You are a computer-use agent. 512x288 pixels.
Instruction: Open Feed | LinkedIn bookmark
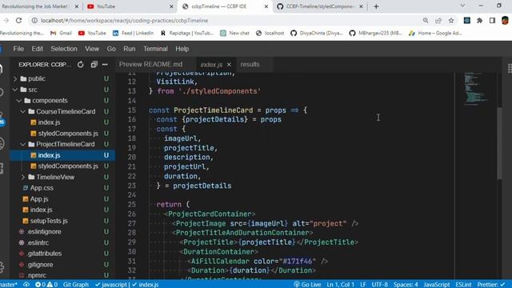pyautogui.click(x=133, y=33)
